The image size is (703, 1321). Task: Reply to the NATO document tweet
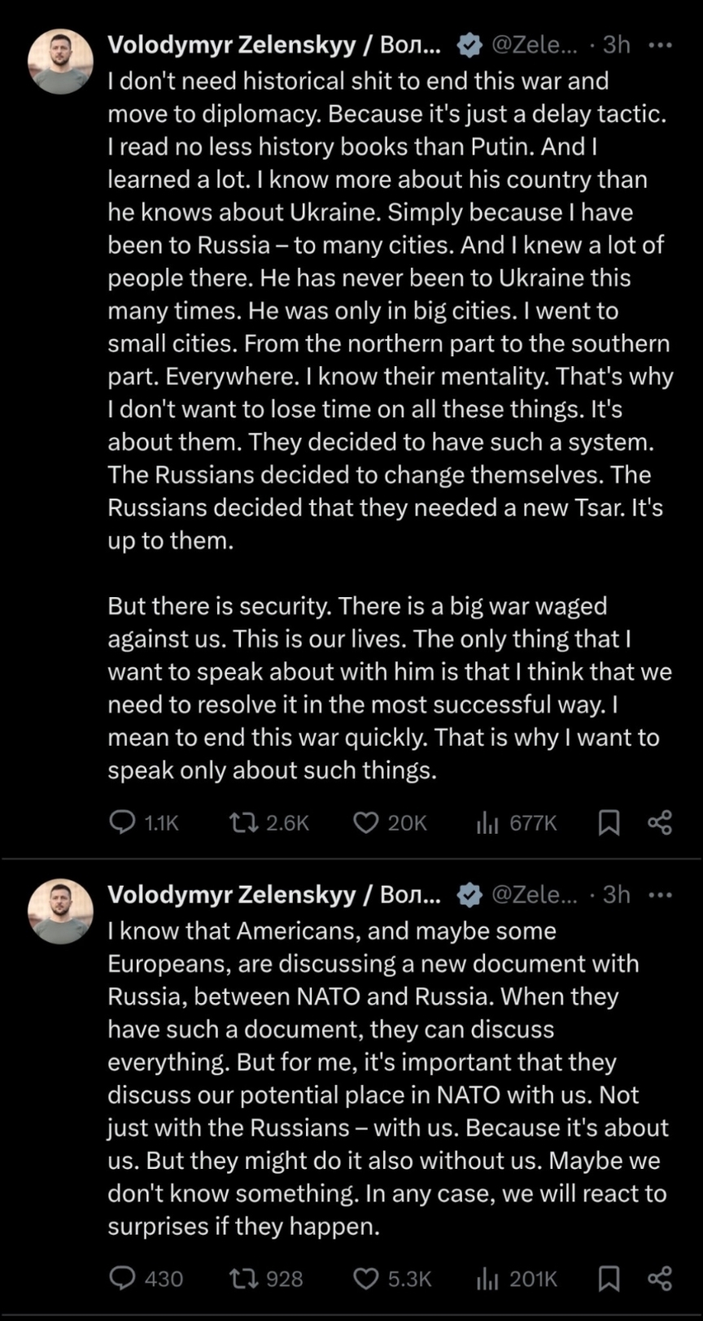coord(122,1278)
